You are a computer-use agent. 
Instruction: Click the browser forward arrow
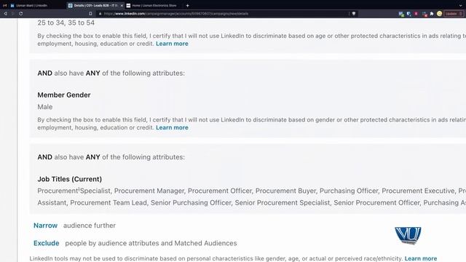click(13, 14)
